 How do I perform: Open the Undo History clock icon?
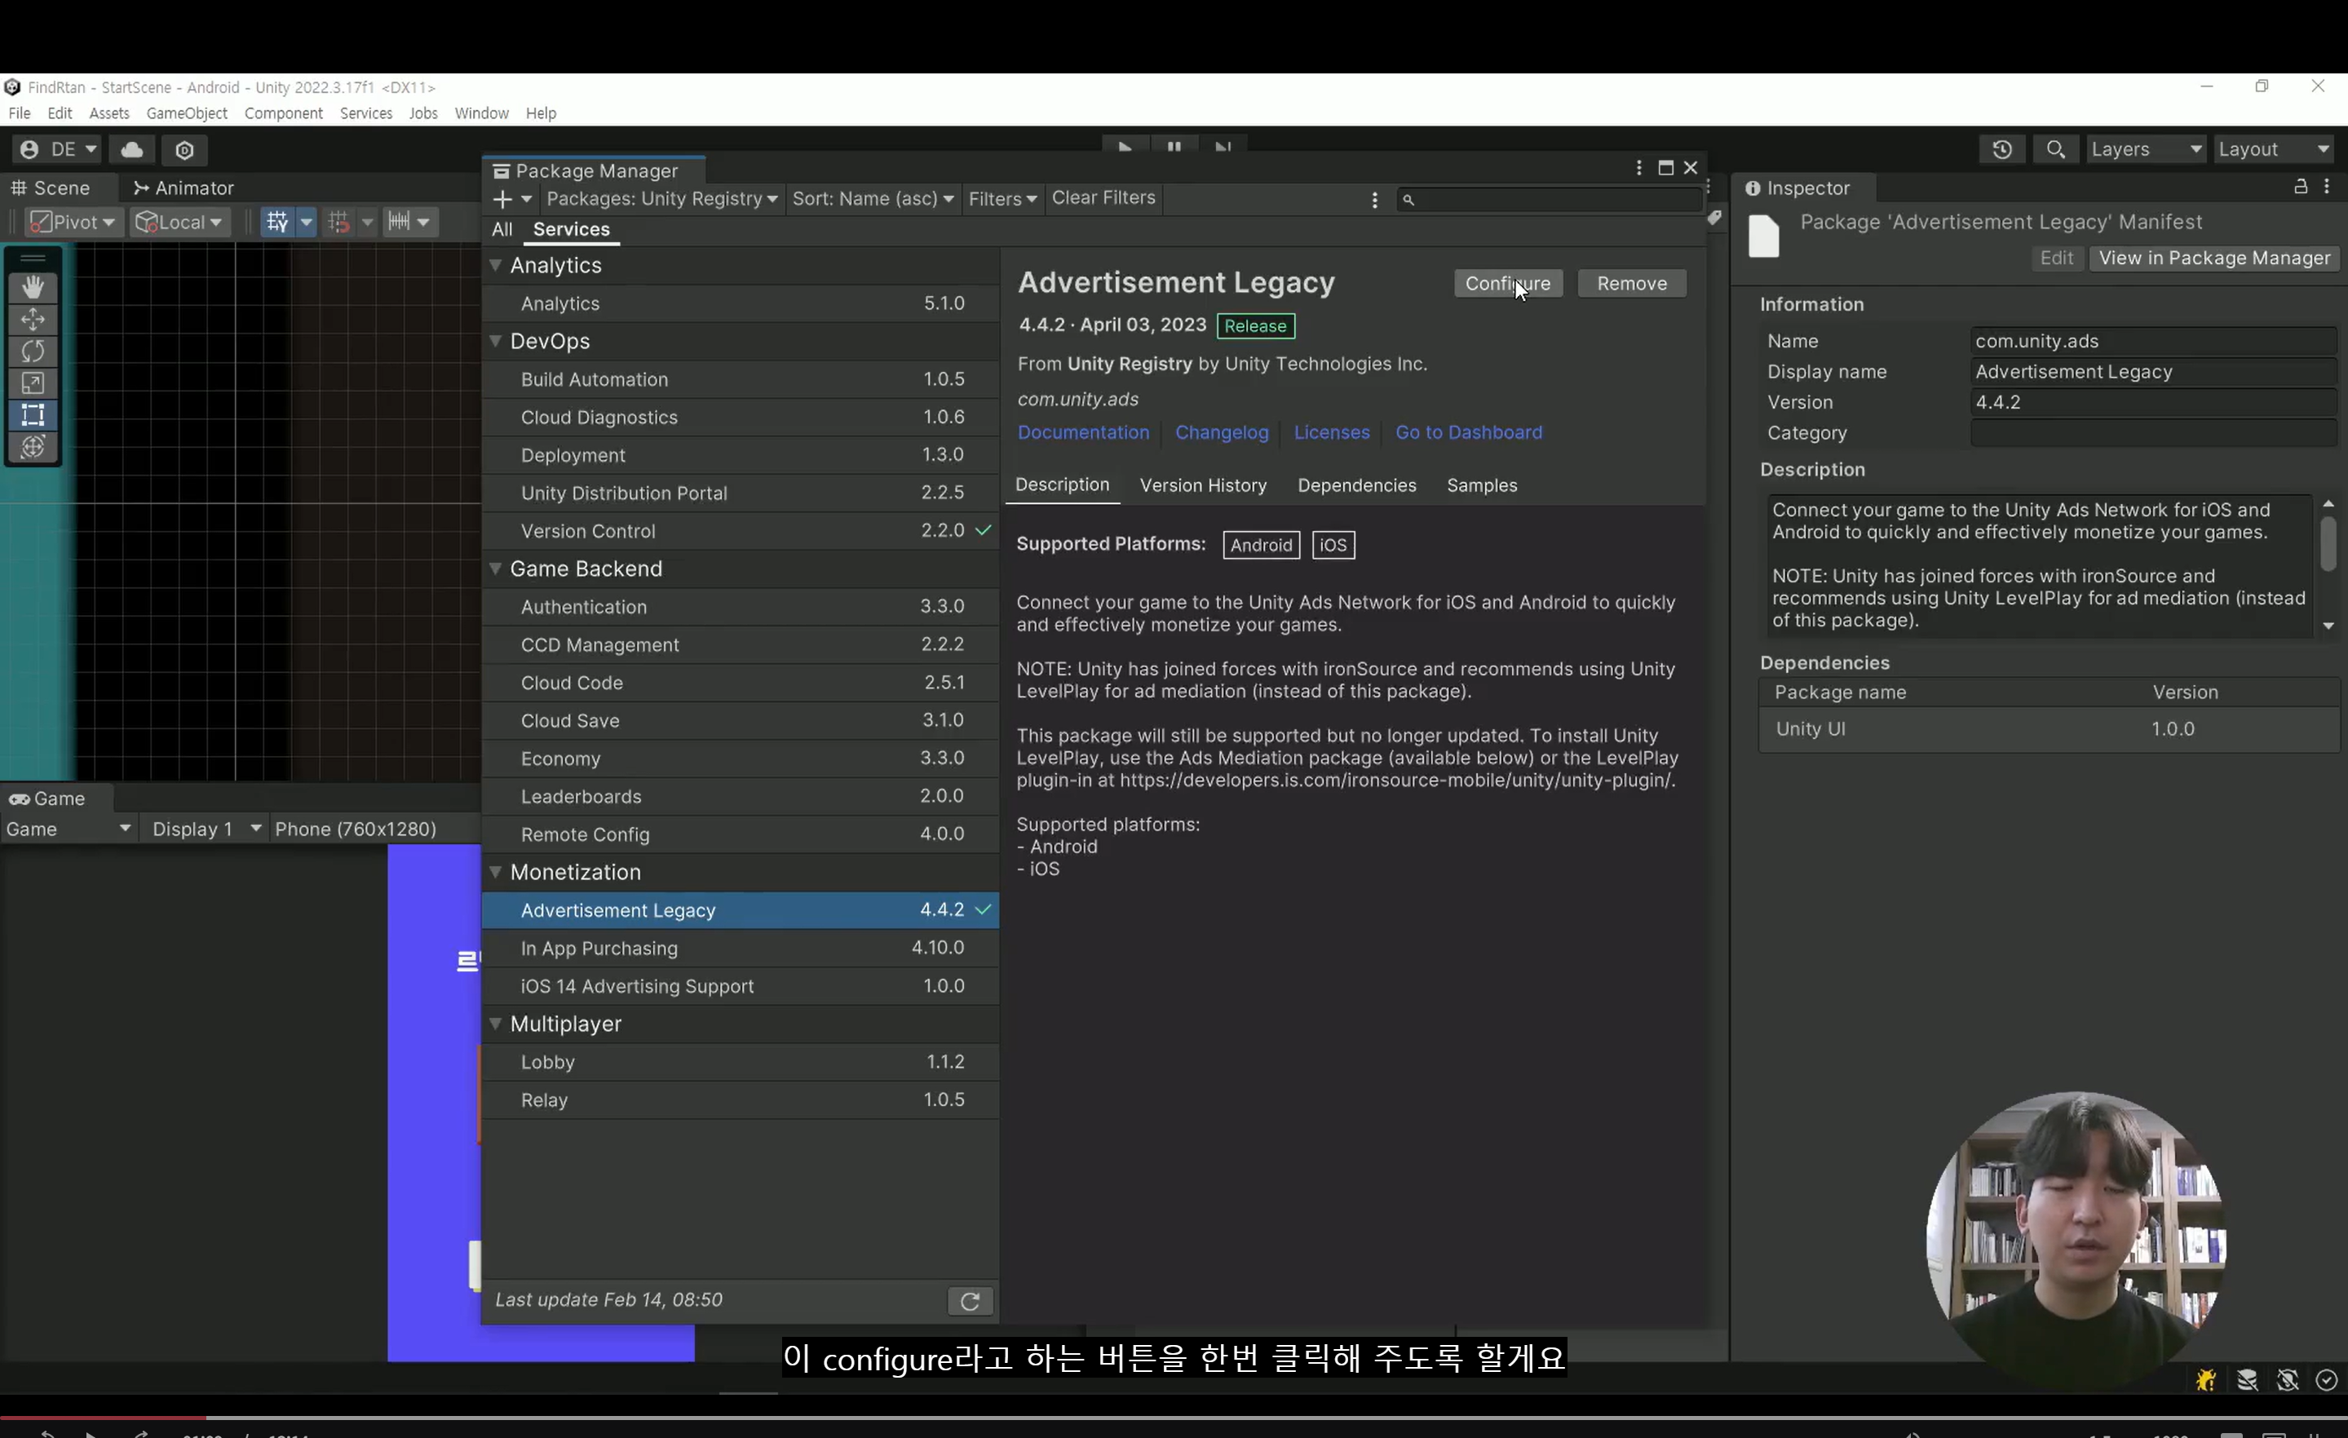(x=2001, y=149)
